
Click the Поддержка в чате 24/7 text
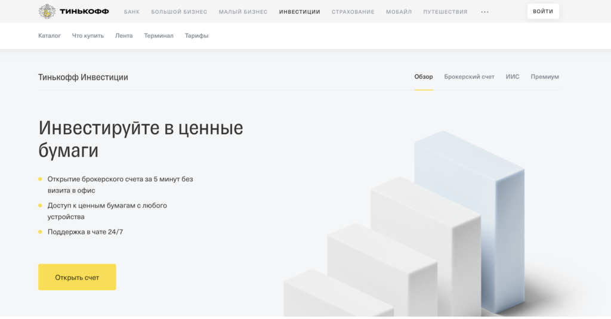[85, 232]
